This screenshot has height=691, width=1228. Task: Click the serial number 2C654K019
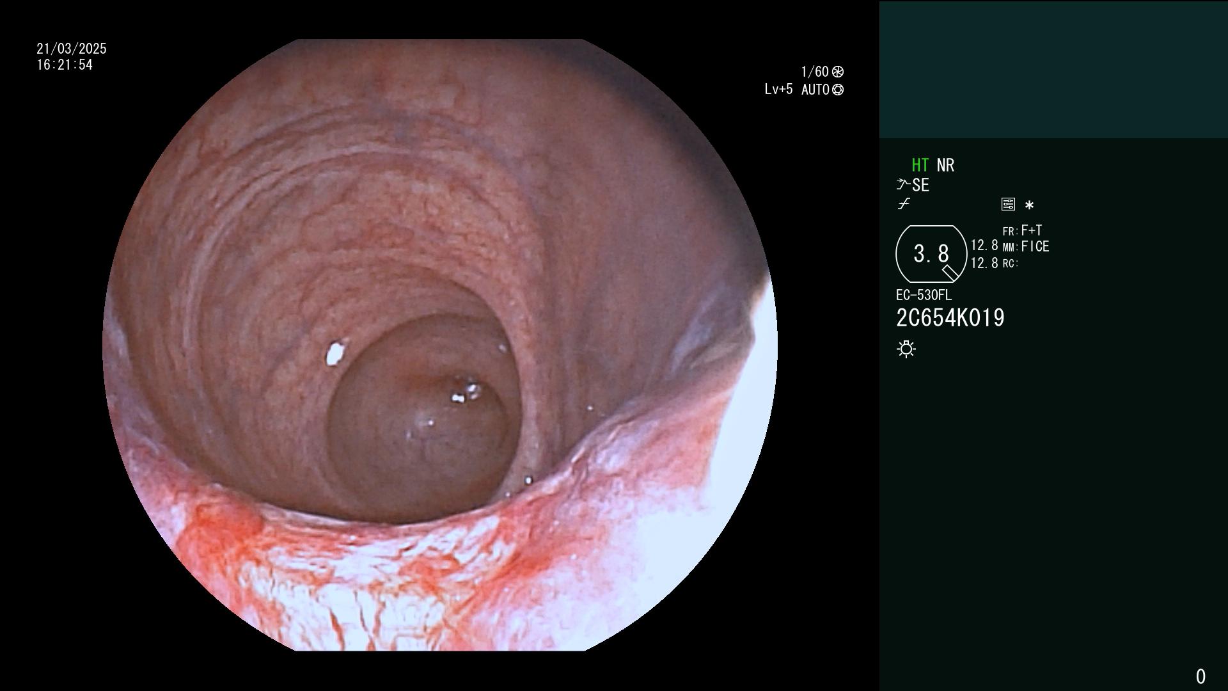[x=950, y=318]
